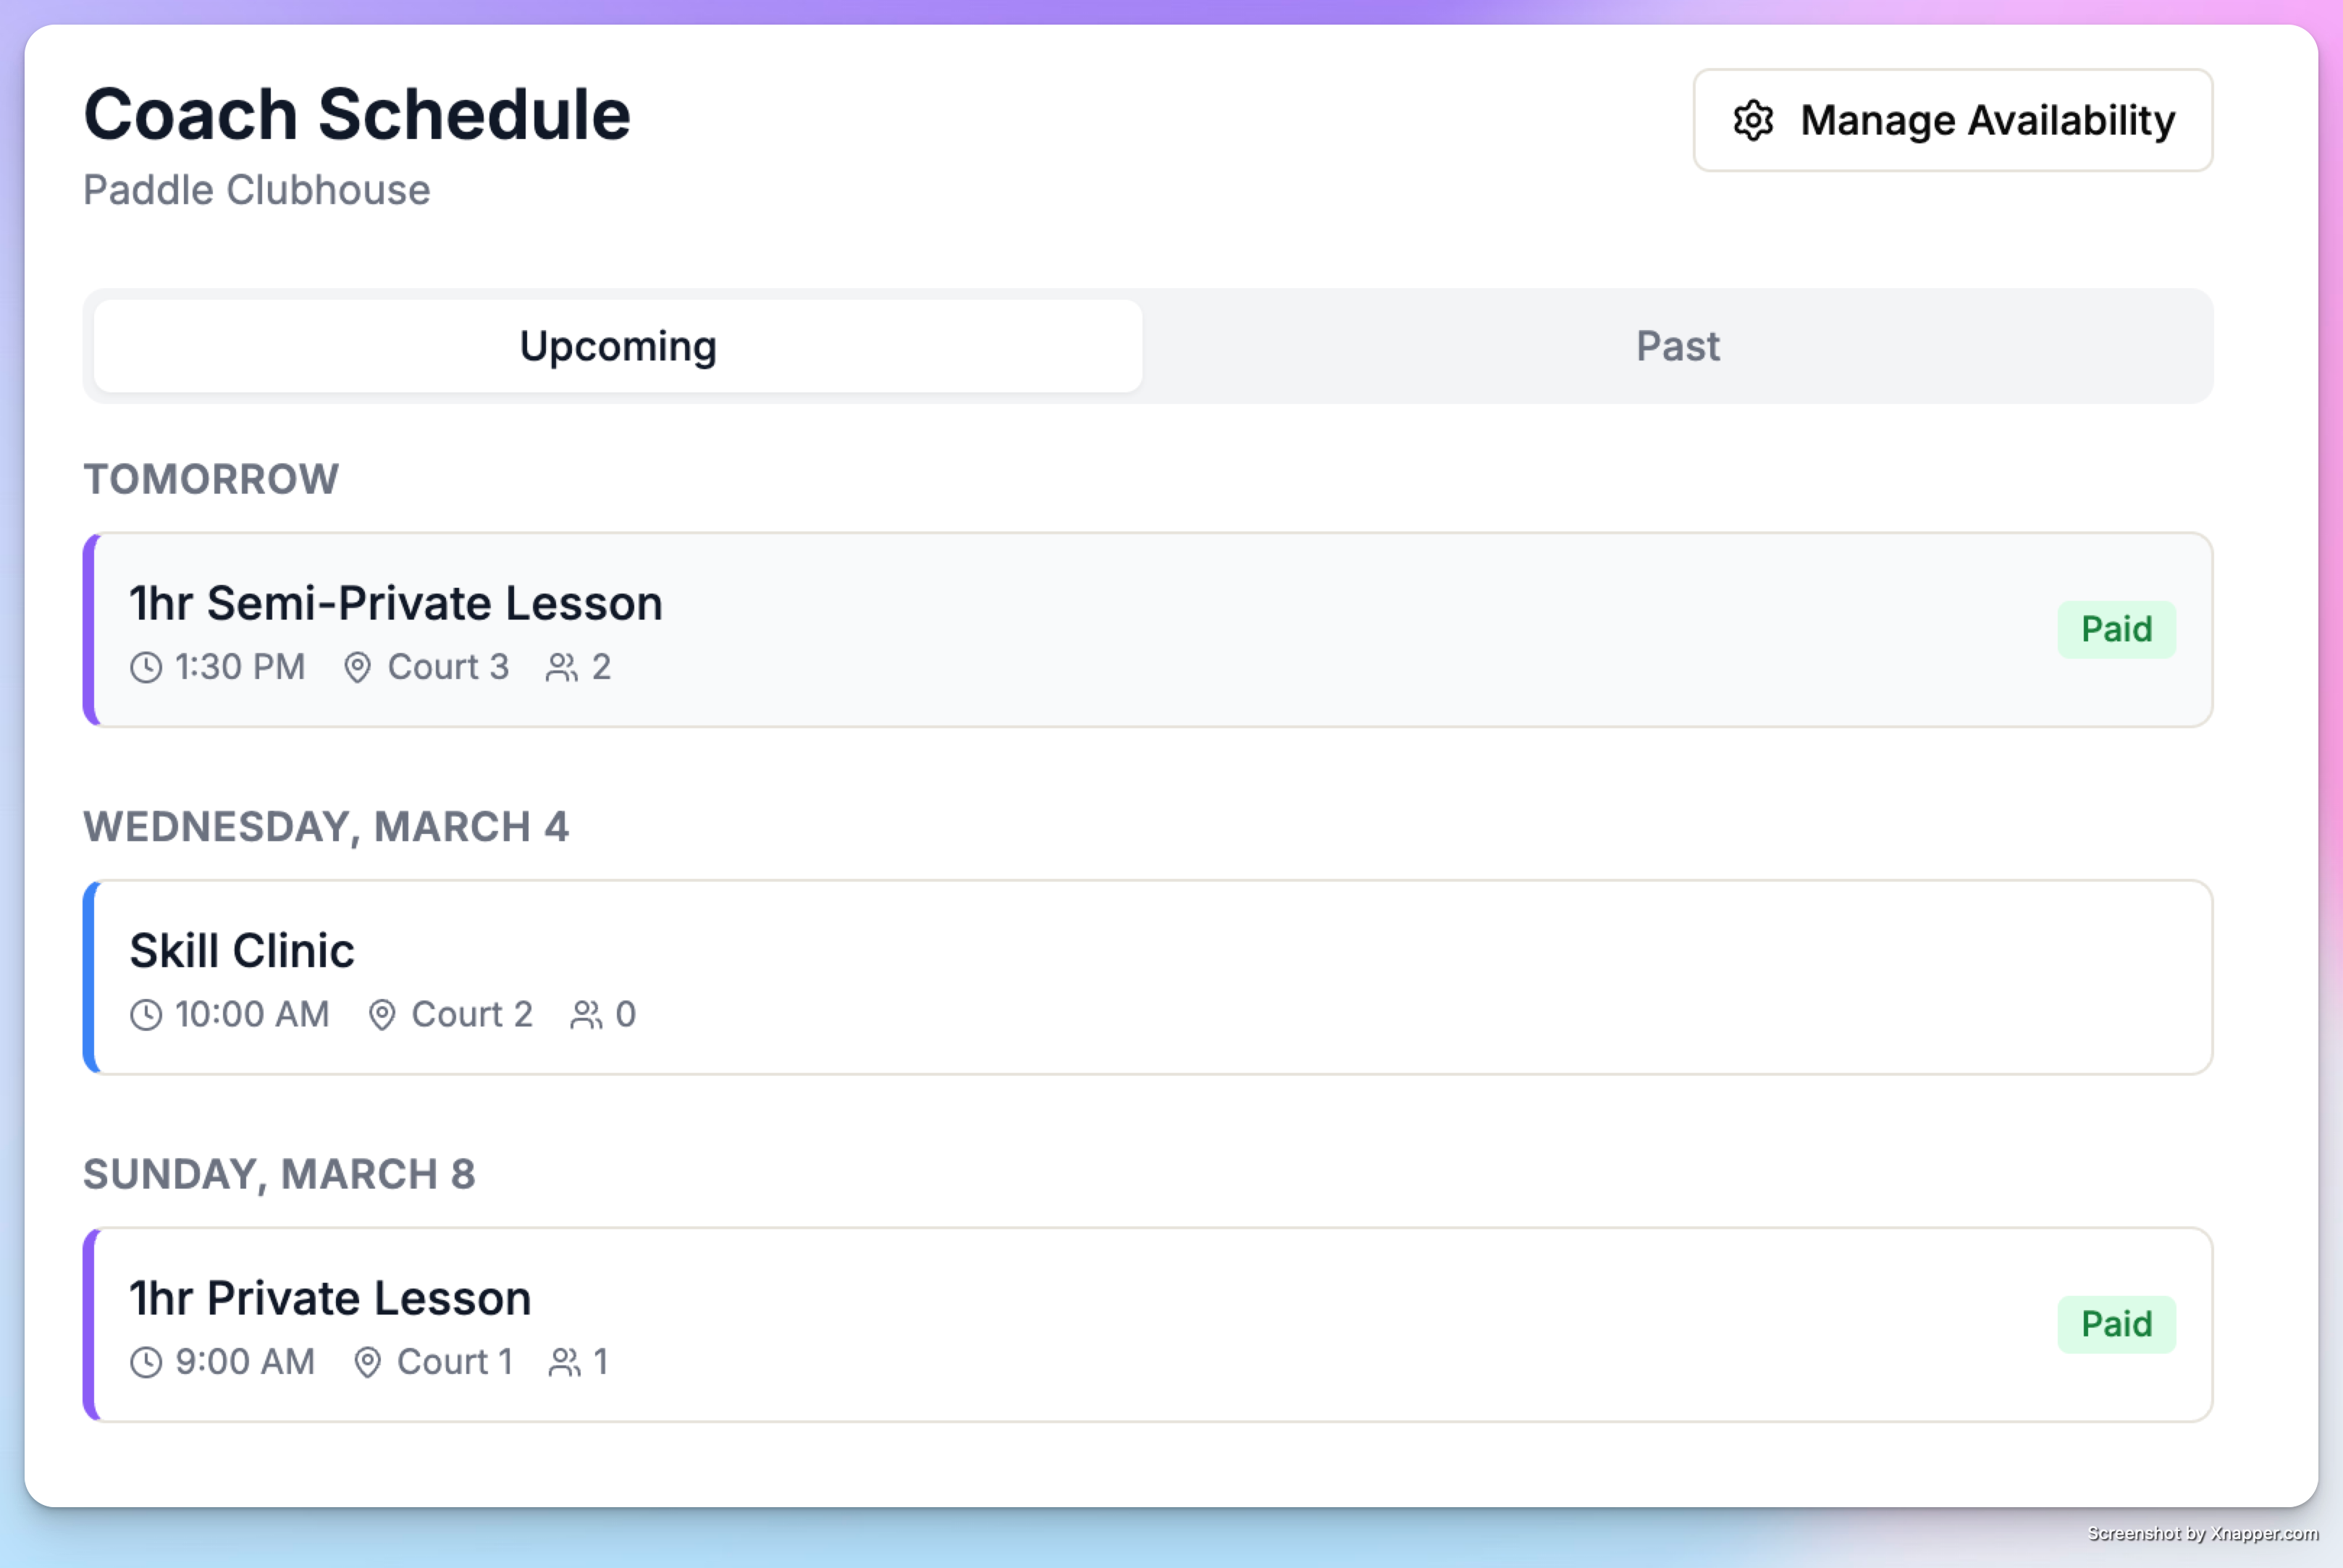Click the participants icon showing 0 attendees
This screenshot has width=2343, height=1568.
pos(586,1015)
